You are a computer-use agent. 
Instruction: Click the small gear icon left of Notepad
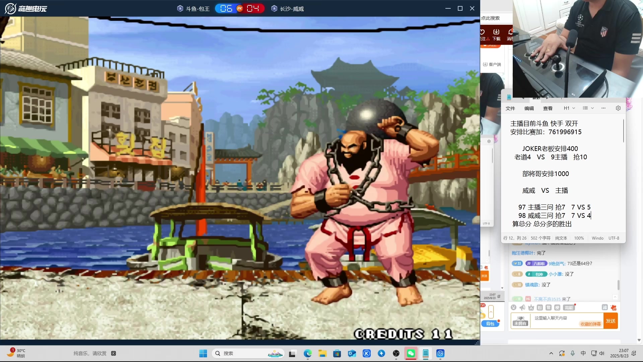click(489, 141)
